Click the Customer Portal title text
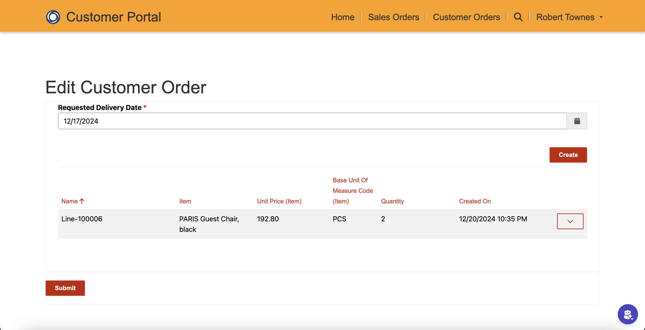Viewport: 645px width, 330px height. pyautogui.click(x=114, y=17)
